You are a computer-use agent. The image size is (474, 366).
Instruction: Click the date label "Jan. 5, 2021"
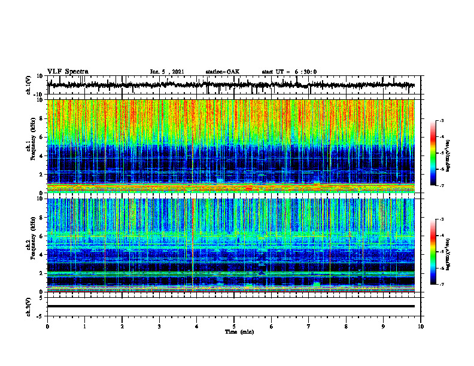pos(167,72)
